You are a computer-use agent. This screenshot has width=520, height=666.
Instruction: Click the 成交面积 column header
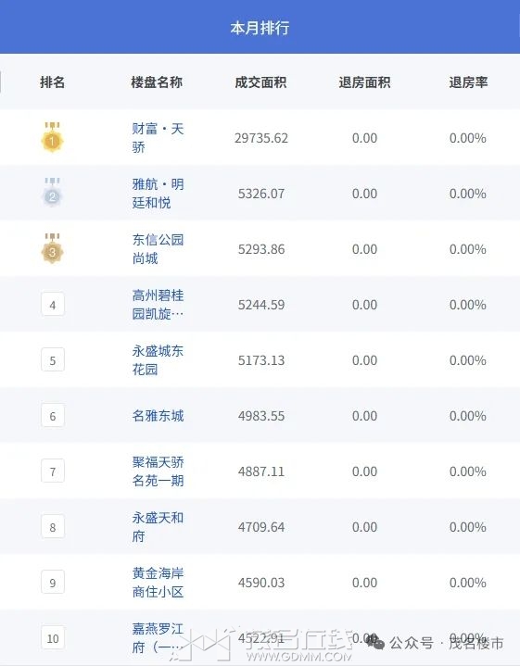click(x=260, y=82)
